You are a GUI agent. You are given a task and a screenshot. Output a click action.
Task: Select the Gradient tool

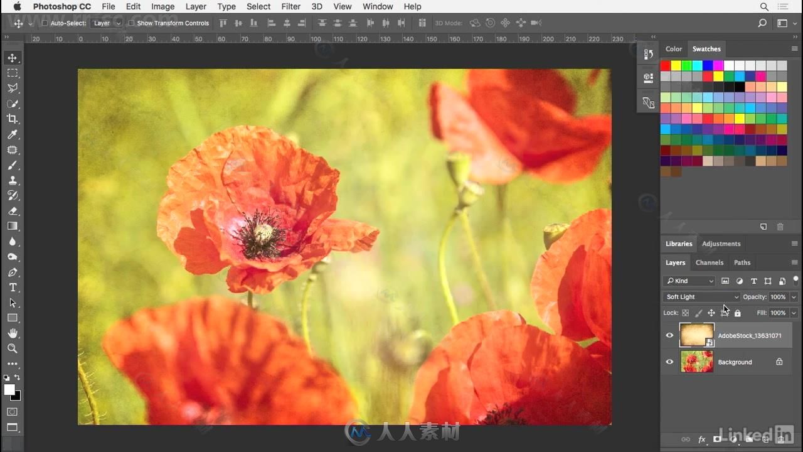[13, 226]
